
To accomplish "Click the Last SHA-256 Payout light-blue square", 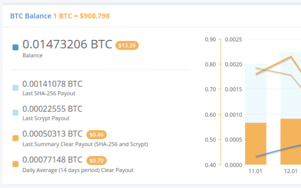I will (x=16, y=87).
